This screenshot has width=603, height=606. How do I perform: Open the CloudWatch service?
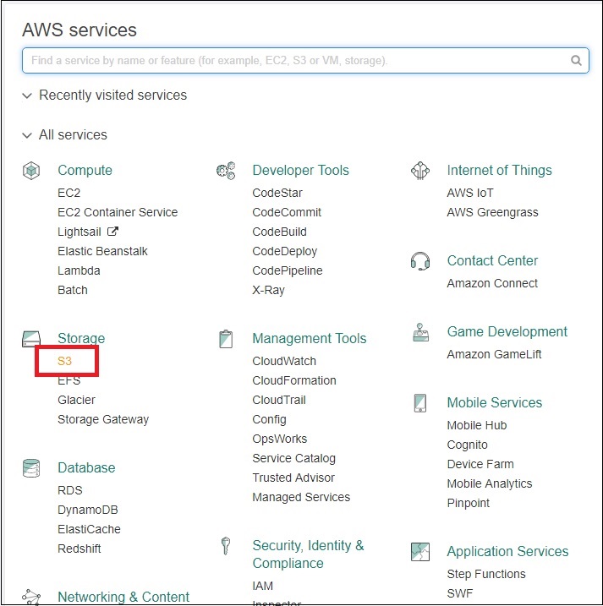pos(284,361)
